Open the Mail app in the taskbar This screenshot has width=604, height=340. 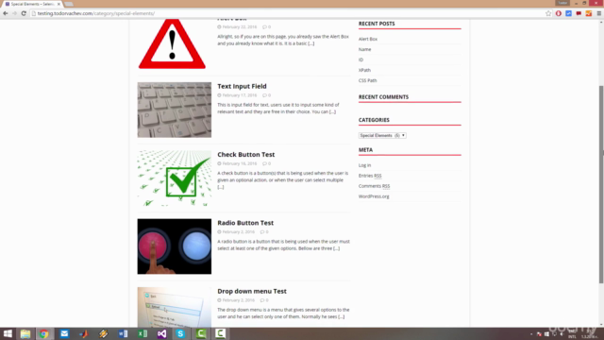click(x=64, y=333)
